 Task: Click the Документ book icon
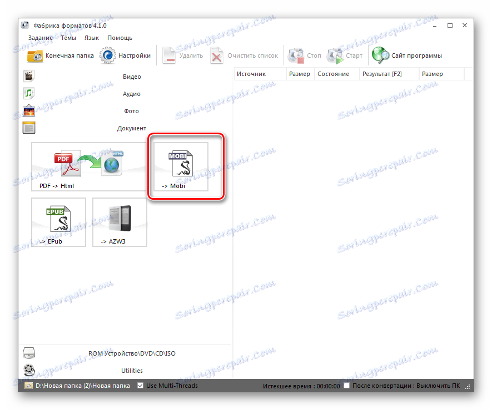pyautogui.click(x=29, y=128)
